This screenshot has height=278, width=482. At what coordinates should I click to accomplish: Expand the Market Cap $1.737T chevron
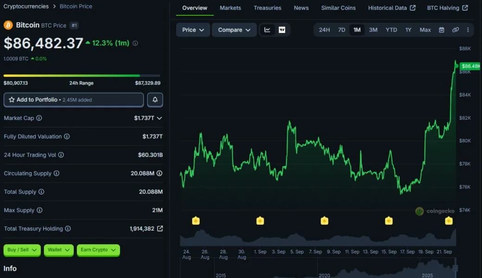pos(159,118)
